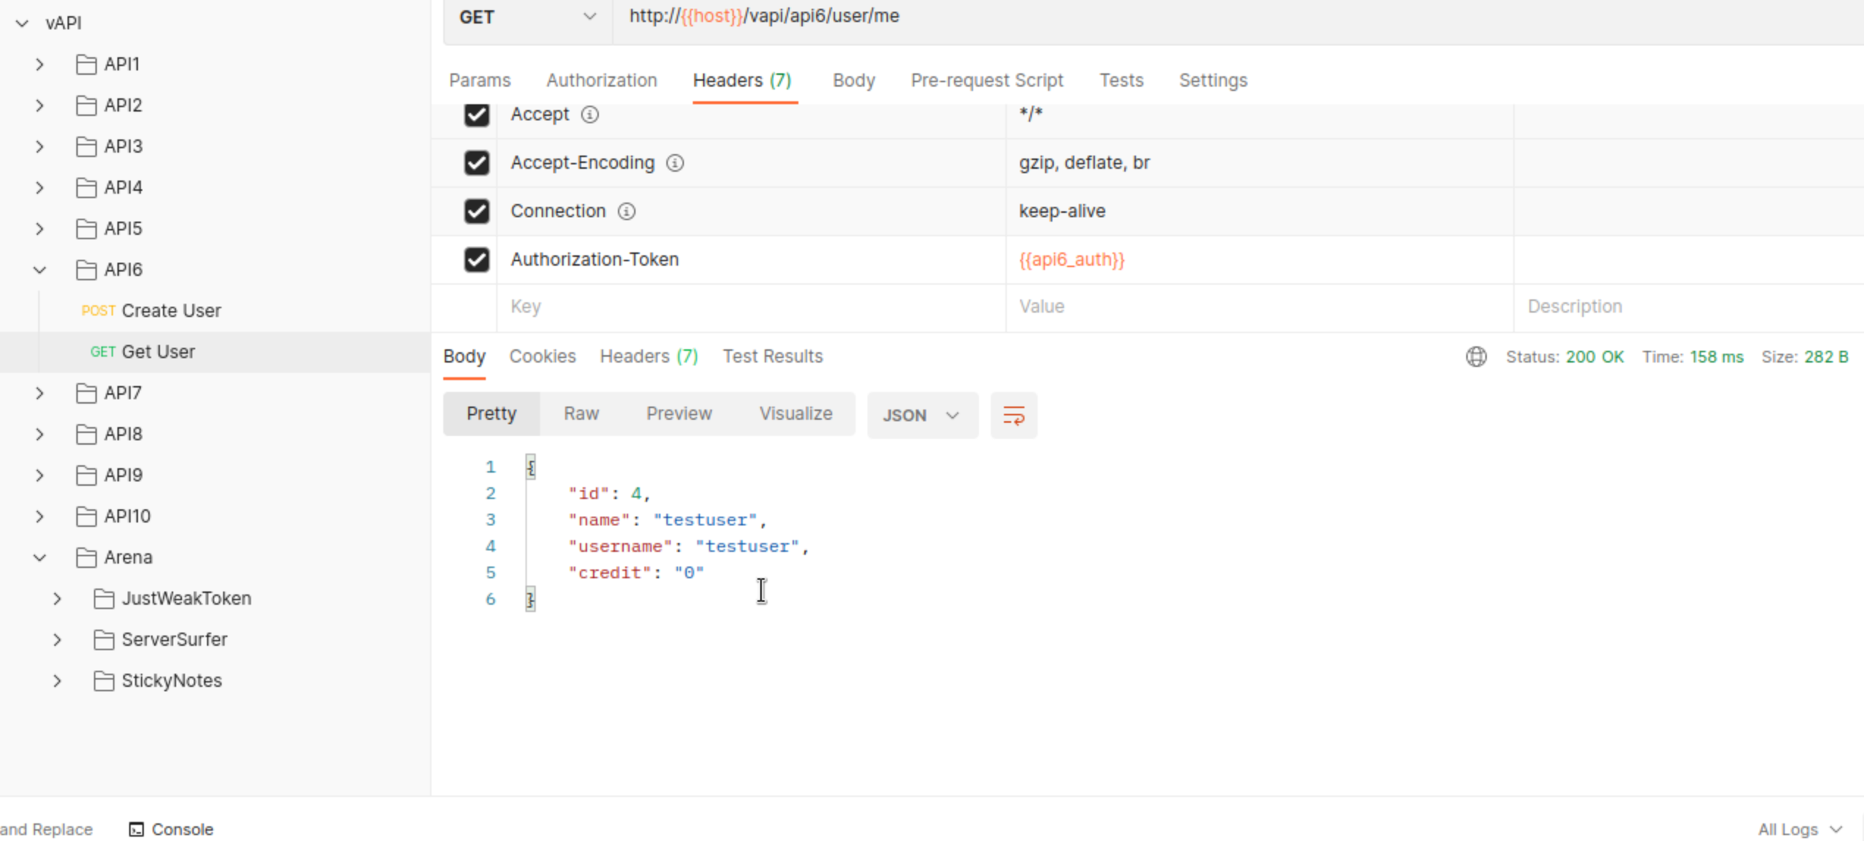Select the StickyNotes folder icon
Viewport: 1864px width, 841px height.
point(103,681)
